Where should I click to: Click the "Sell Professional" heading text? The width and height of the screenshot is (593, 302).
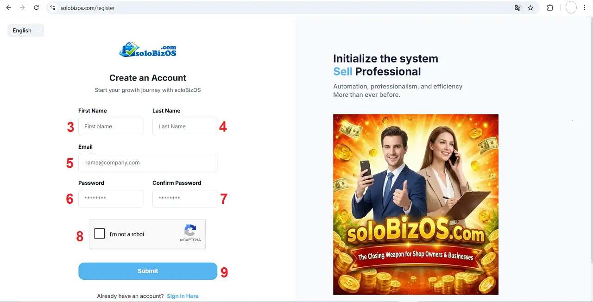pyautogui.click(x=377, y=71)
